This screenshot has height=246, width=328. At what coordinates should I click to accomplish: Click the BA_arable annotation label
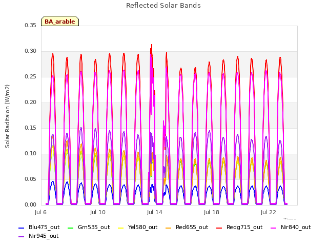point(60,21)
